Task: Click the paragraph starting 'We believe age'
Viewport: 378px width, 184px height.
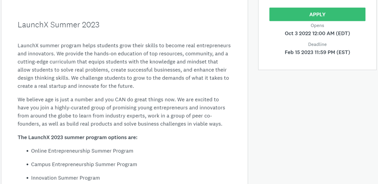Action: [121, 112]
